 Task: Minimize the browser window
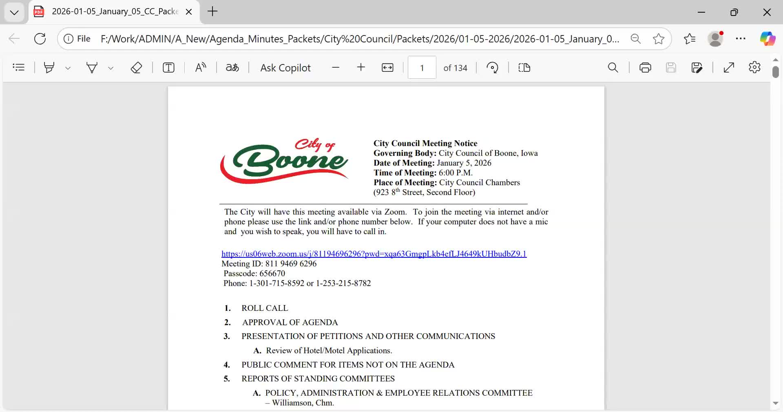click(x=701, y=12)
